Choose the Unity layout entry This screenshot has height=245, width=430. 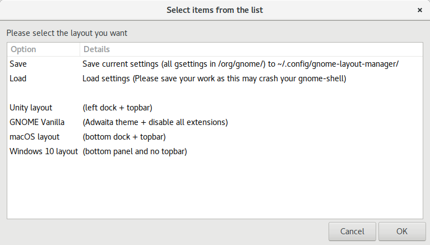pos(31,108)
